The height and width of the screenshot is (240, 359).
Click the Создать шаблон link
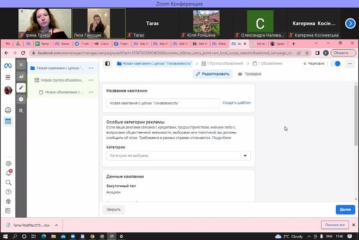click(237, 102)
